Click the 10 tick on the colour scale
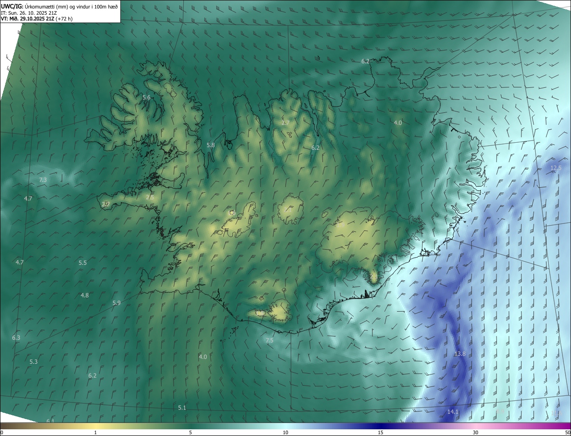This screenshot has width=571, height=436. pyautogui.click(x=285, y=432)
